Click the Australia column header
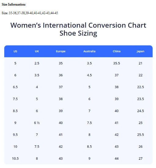156x168 pixels. pyautogui.click(x=89, y=51)
